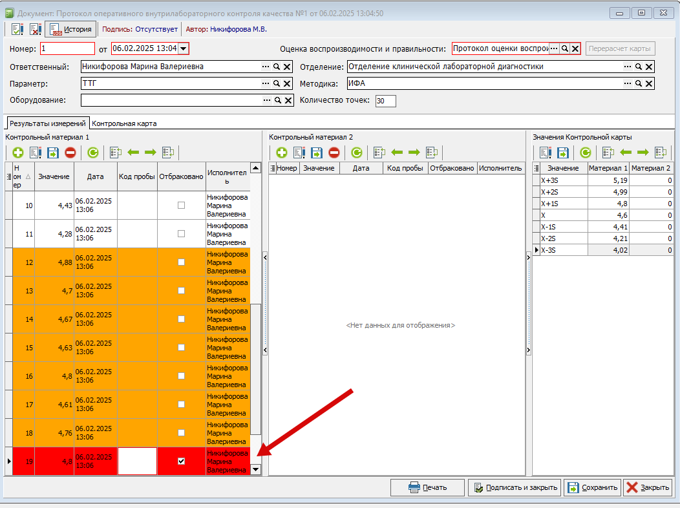
Task: Add a row in Контрольный материал 2
Action: tap(282, 153)
